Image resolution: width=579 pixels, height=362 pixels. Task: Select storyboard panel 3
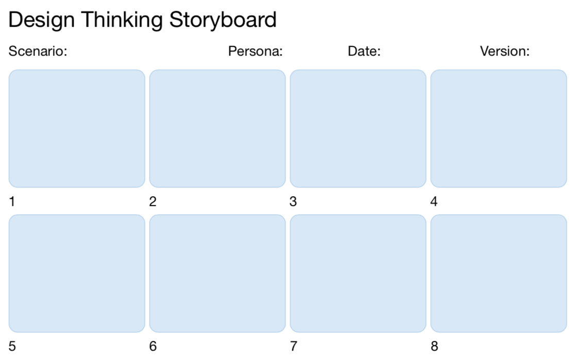358,129
